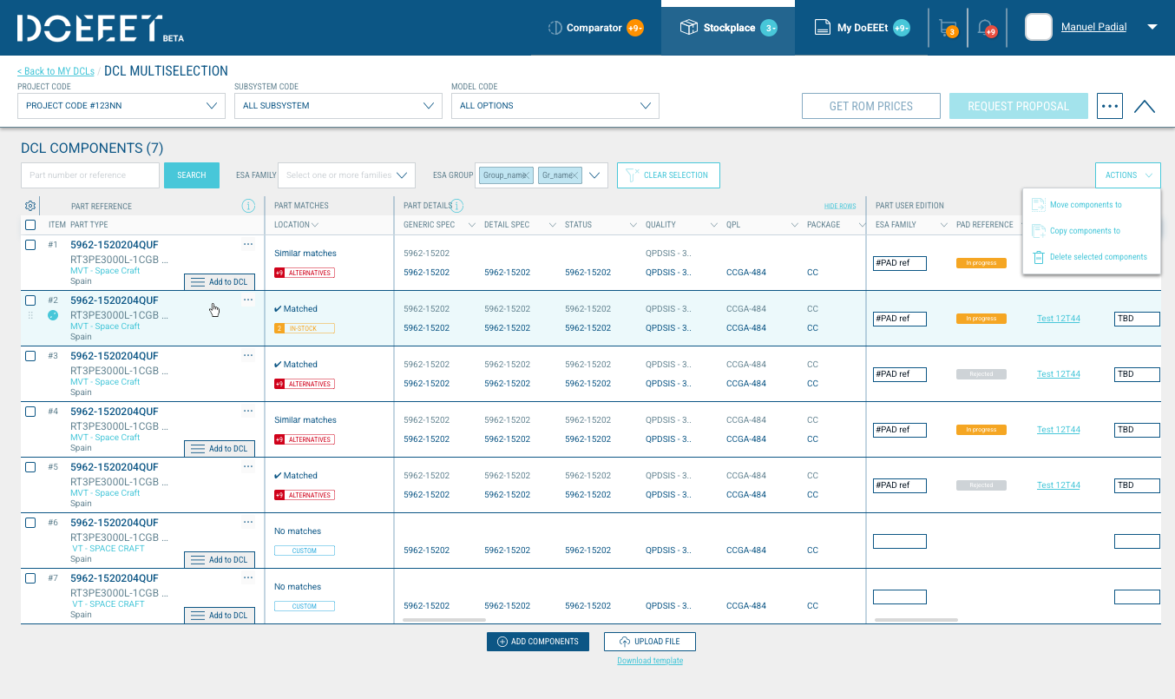Click the DOEEET Beta logo
Viewport: 1175px width, 699px height.
point(100,28)
